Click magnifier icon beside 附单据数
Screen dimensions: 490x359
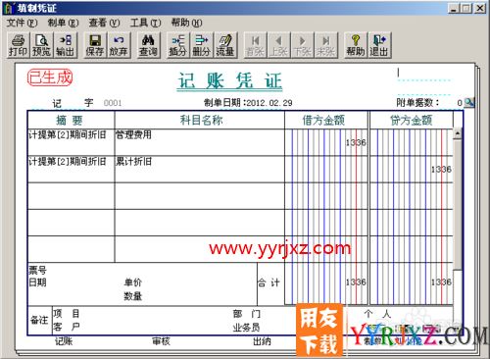469,102
